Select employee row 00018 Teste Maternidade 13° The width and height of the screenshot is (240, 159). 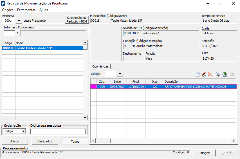[x=42, y=48]
